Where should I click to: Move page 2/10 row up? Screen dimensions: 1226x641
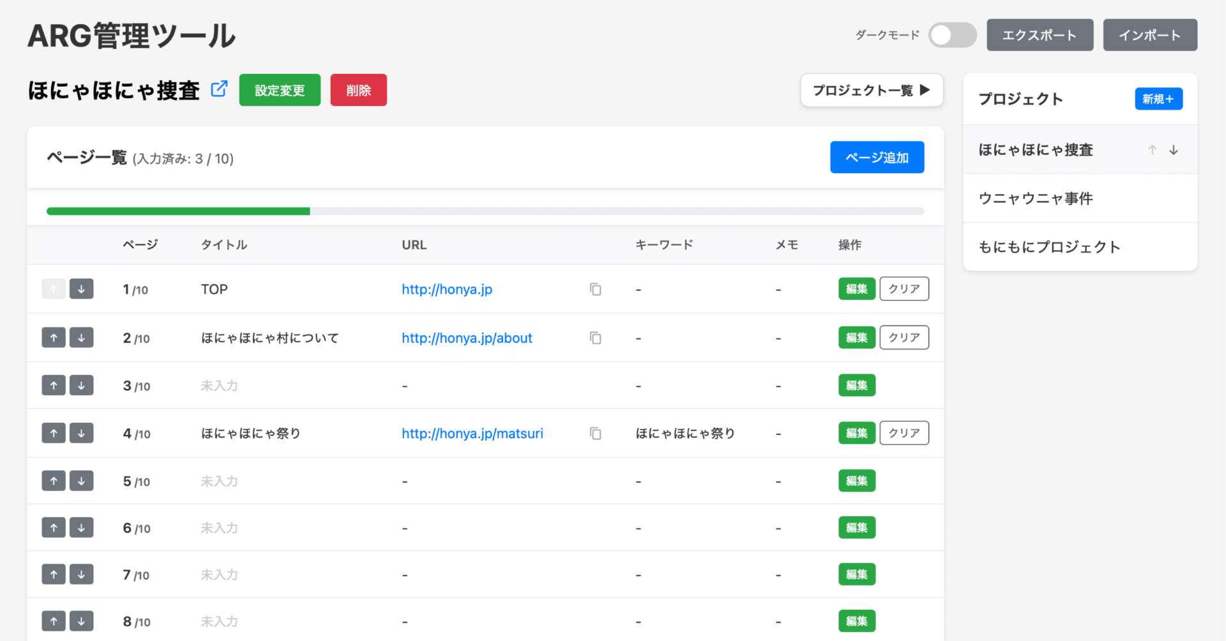click(54, 337)
